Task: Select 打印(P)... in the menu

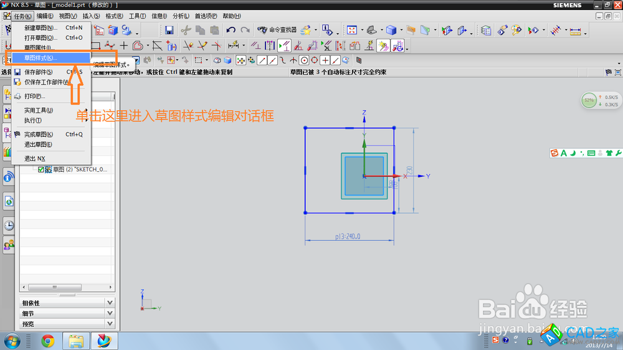Action: tap(51, 96)
